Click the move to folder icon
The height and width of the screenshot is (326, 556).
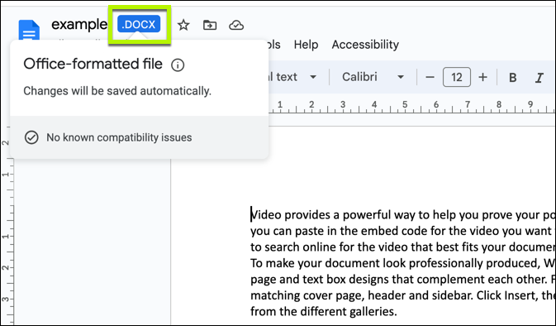click(210, 25)
